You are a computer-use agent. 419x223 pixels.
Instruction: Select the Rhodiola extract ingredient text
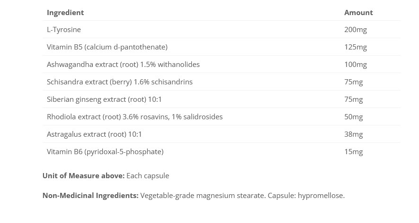coord(134,117)
